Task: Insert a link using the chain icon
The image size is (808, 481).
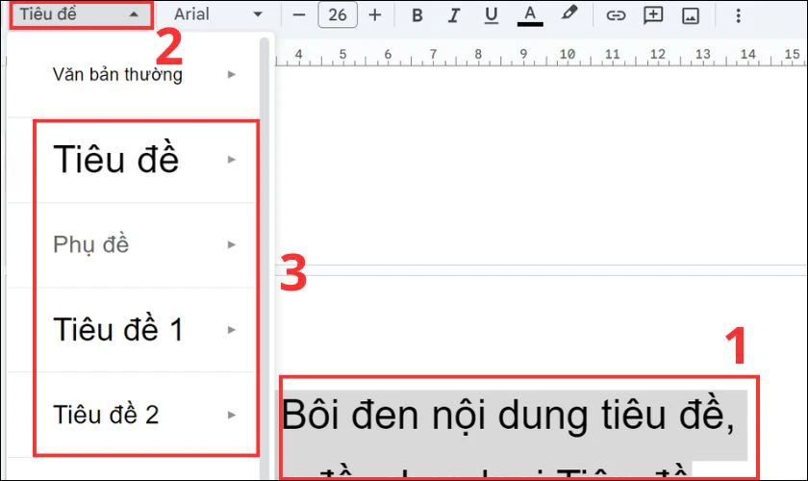Action: 616,15
